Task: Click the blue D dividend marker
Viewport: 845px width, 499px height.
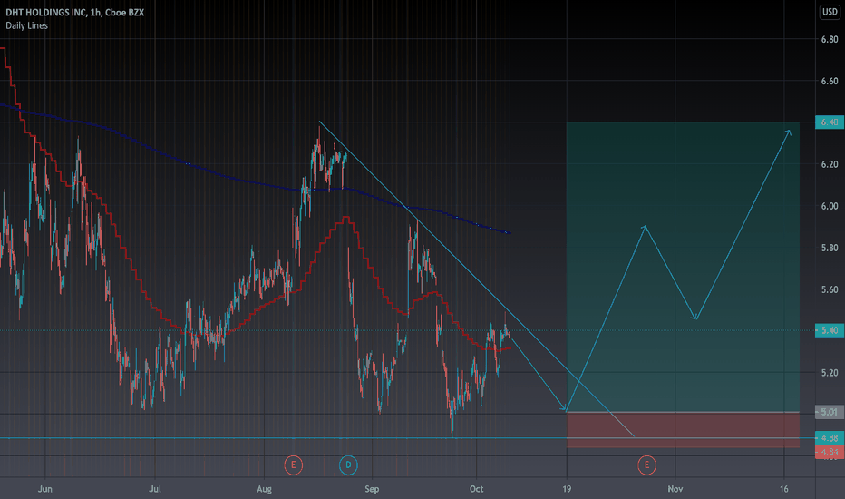Action: (x=348, y=465)
